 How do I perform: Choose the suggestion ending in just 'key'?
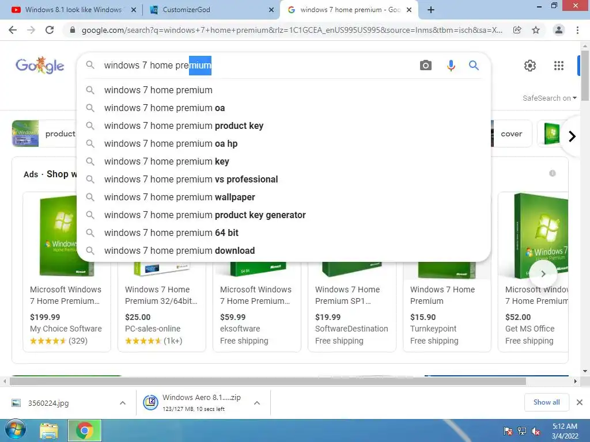point(283,161)
